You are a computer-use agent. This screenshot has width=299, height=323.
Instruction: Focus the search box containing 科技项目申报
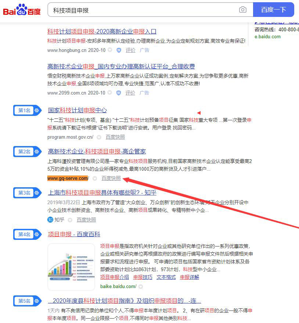pos(150,10)
